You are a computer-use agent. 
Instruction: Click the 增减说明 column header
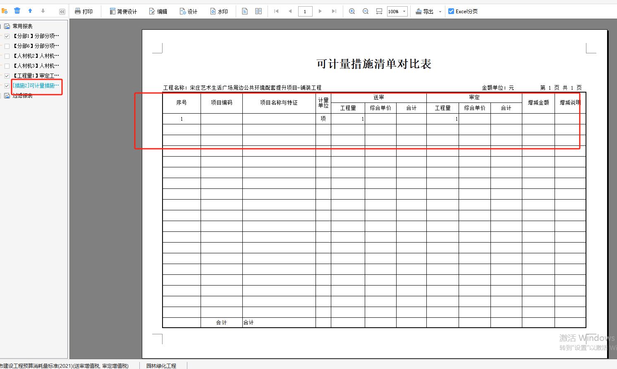(x=570, y=102)
